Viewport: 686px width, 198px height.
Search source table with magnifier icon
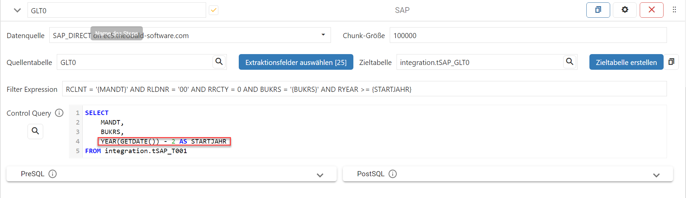[x=219, y=62]
